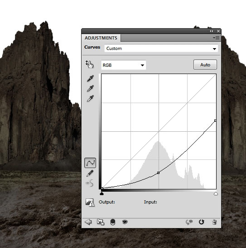This screenshot has width=246, height=248.
Task: Click the Input label
Action: coord(150,202)
